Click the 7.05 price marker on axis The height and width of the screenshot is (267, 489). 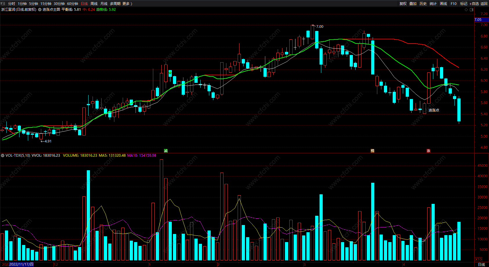(x=481, y=20)
